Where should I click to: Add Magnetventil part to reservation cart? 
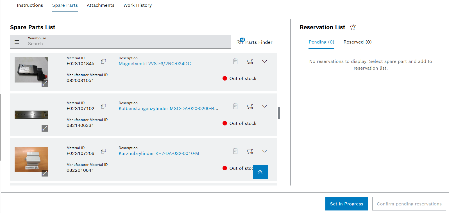250,61
